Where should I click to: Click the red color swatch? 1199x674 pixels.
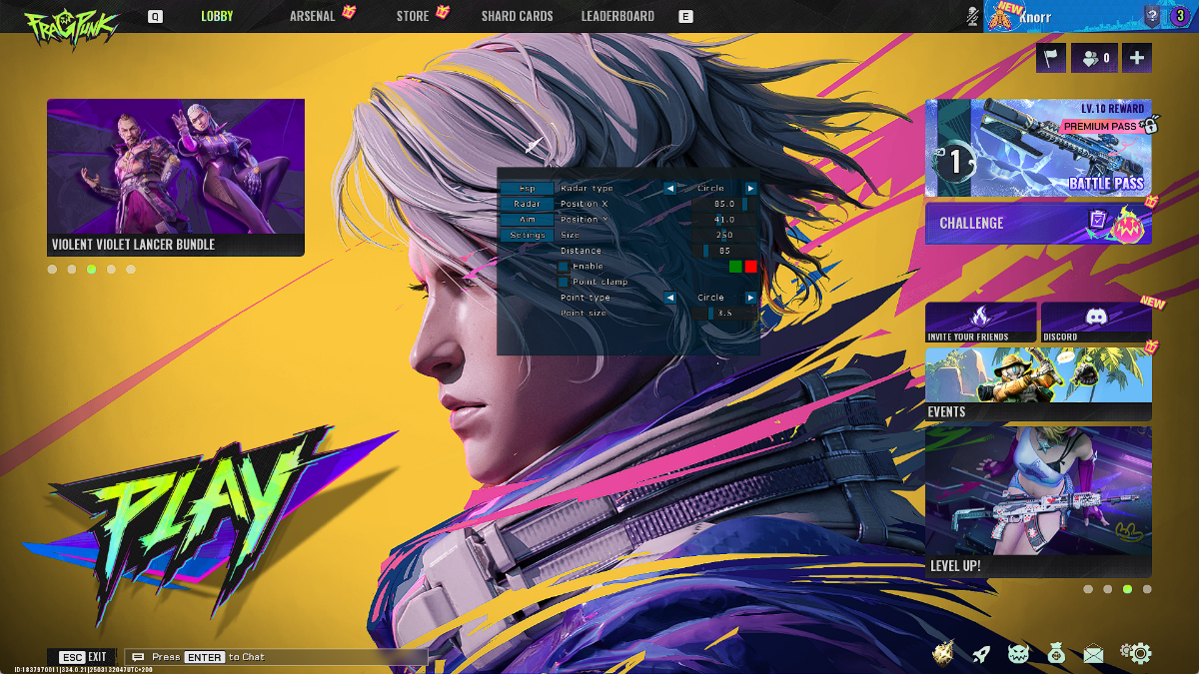[751, 267]
